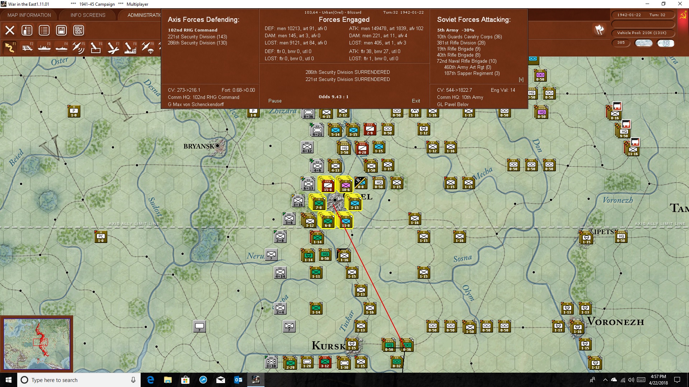Open Microsoft Edge from the taskbar

coord(150,380)
